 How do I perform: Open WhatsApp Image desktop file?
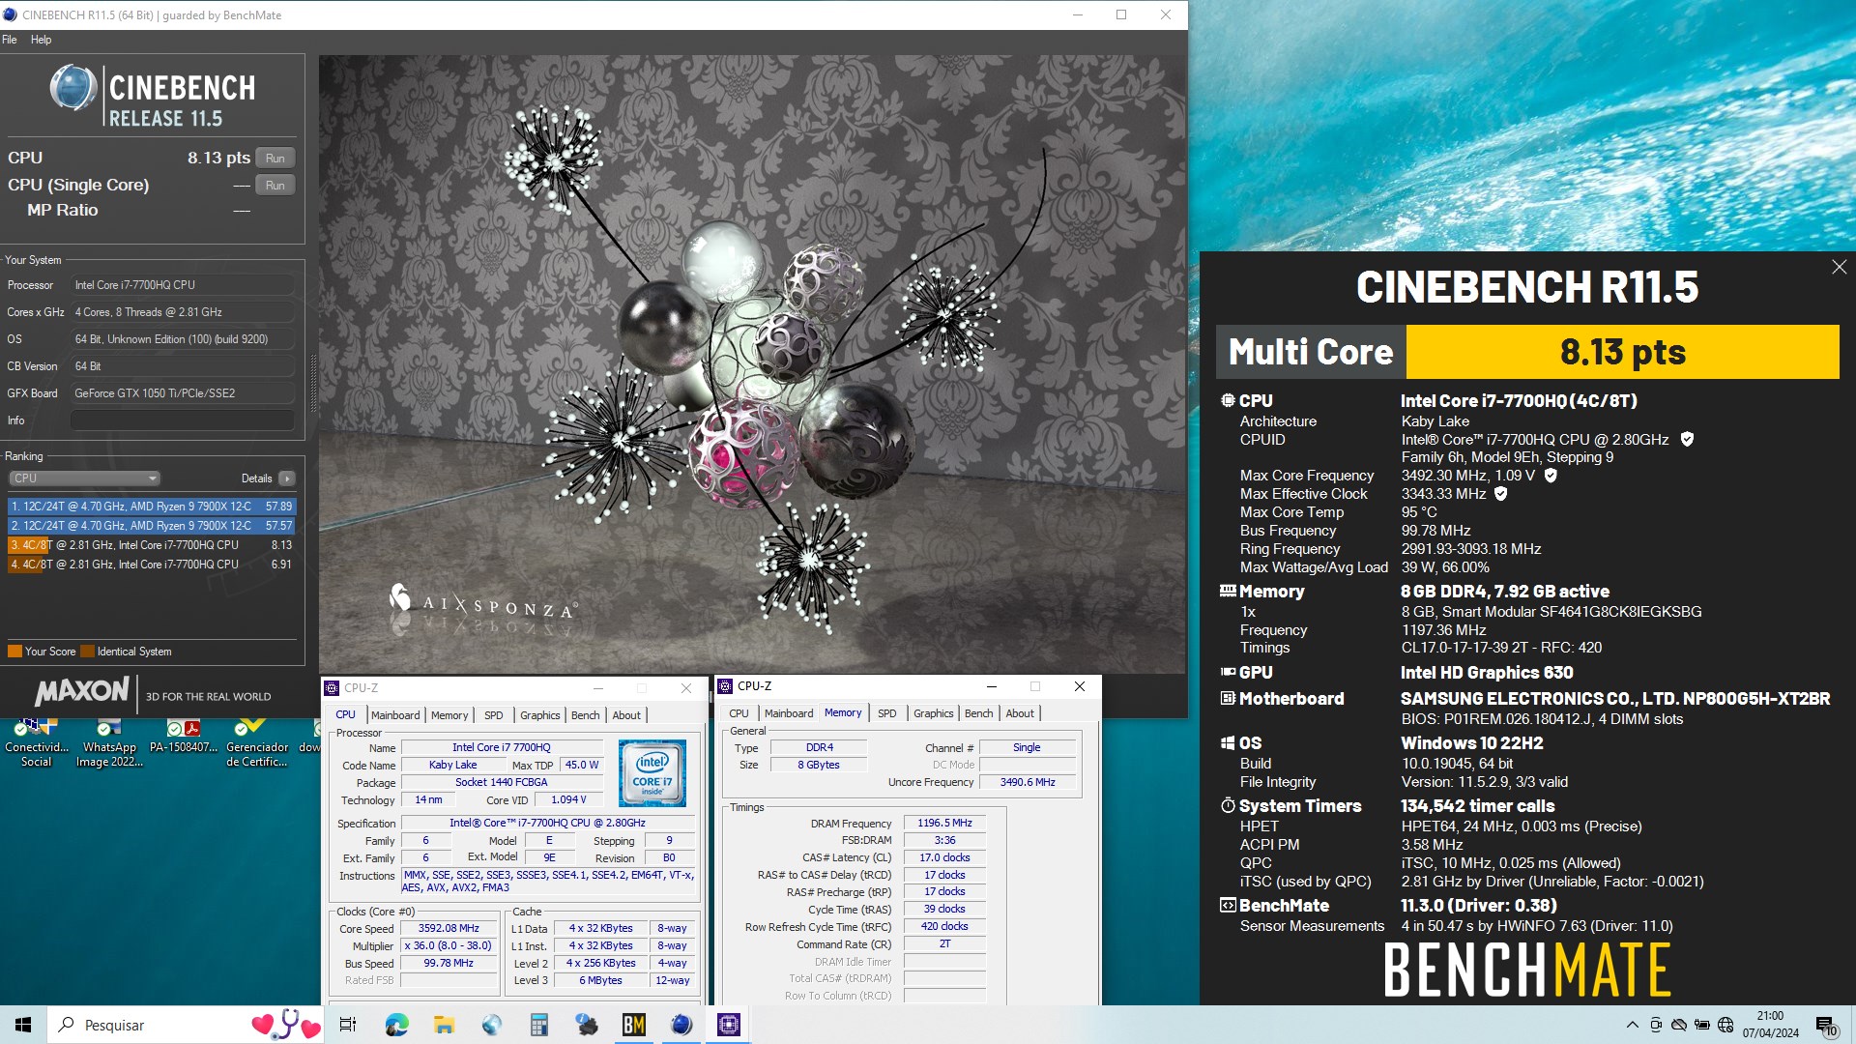109,742
